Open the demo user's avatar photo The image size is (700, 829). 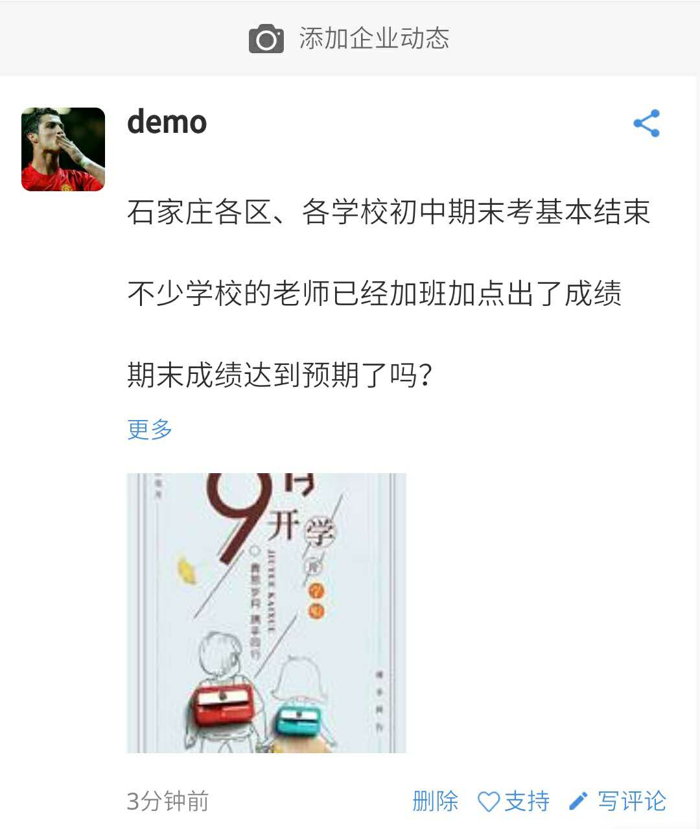pos(63,149)
